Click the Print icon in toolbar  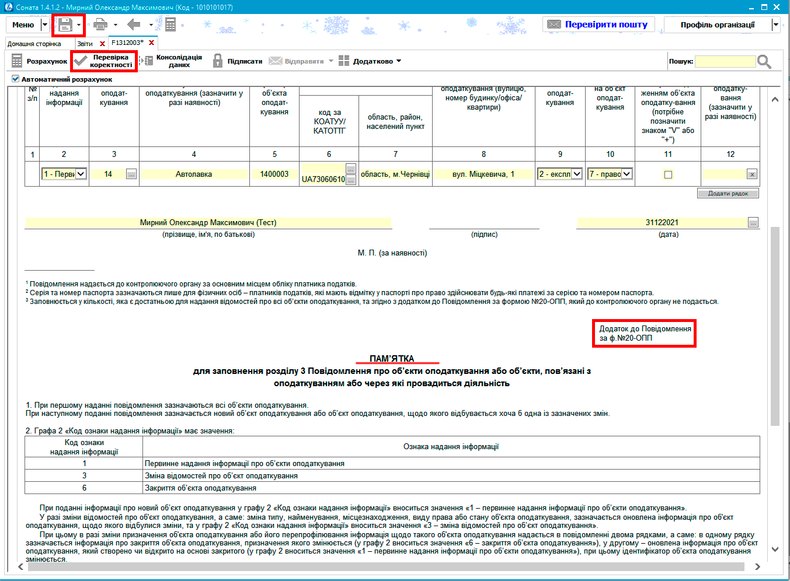100,24
